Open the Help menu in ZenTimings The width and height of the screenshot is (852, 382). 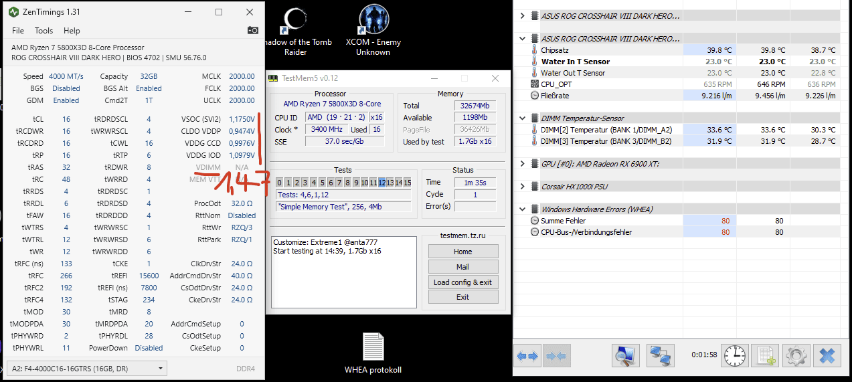tap(72, 31)
